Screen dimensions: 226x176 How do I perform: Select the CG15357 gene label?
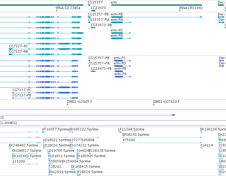(95, 2)
